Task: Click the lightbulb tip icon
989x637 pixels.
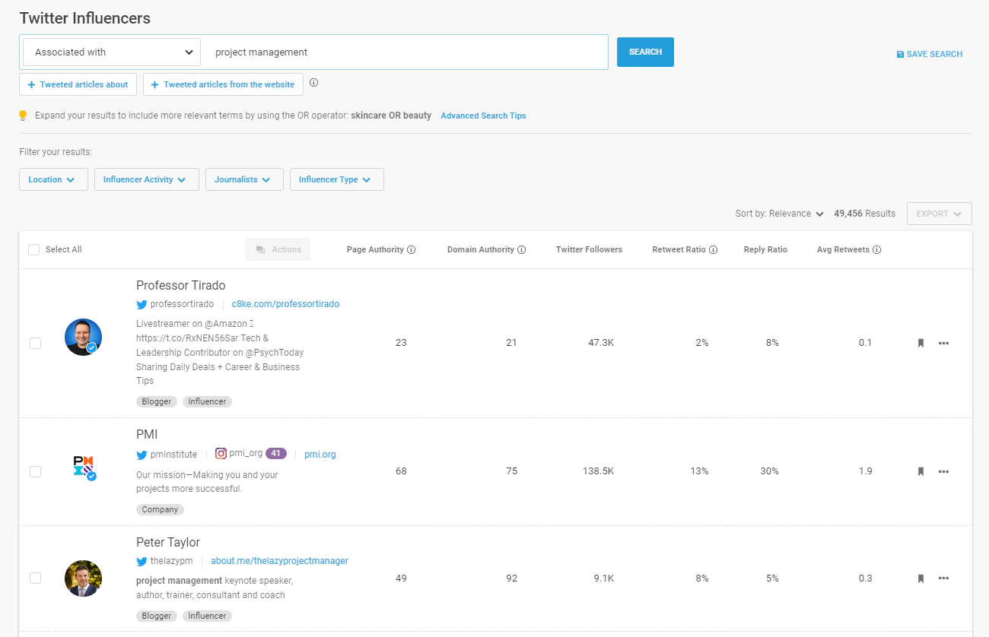Action: [23, 116]
